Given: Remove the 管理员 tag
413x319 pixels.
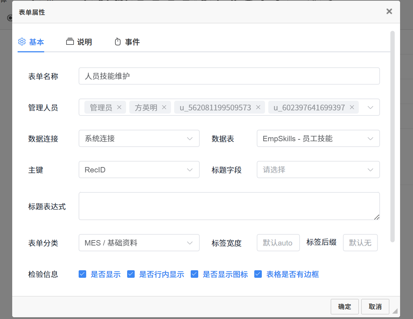Looking at the screenshot, I should (119, 108).
